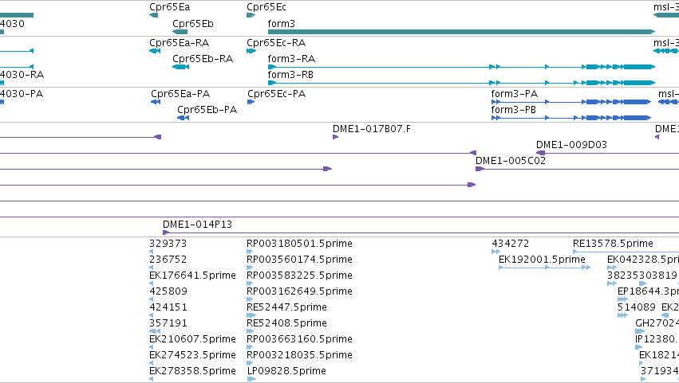Select the Cpr65Eb-RA transcript glyph

click(x=180, y=67)
